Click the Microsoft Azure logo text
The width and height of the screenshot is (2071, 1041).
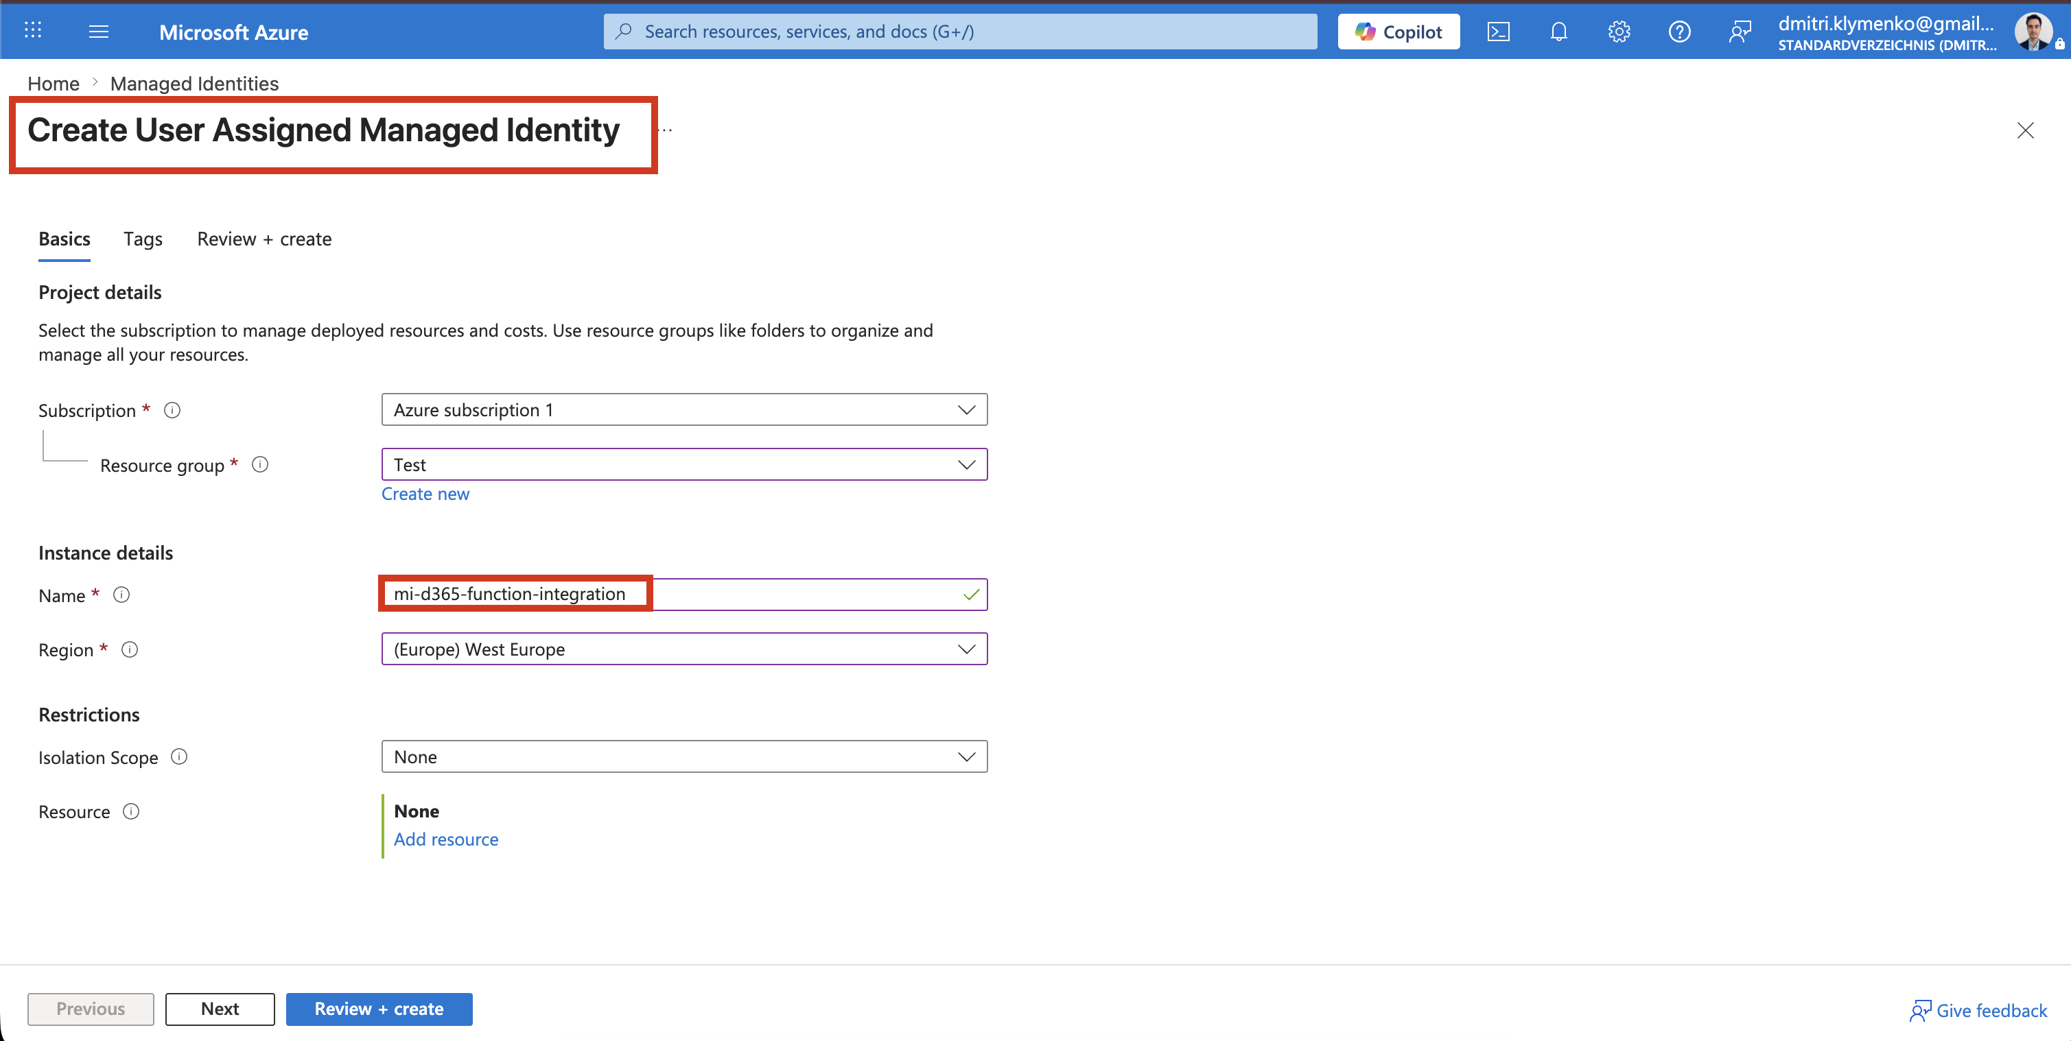234,32
